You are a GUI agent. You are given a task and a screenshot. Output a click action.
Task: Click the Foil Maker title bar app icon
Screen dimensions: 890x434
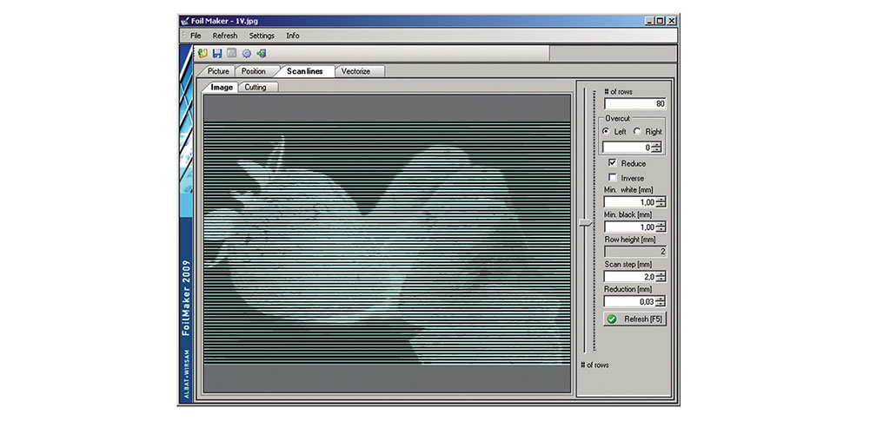[x=184, y=21]
